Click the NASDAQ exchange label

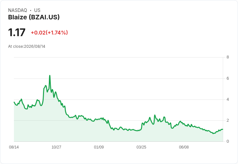pos(17,10)
